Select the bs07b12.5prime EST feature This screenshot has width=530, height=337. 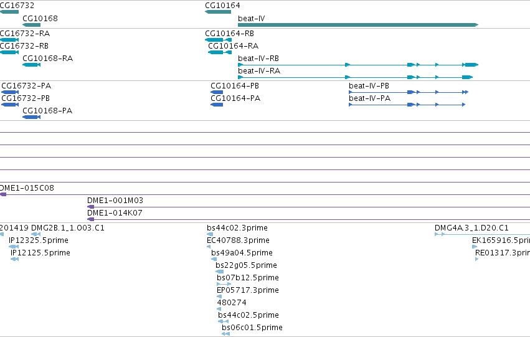pos(224,284)
